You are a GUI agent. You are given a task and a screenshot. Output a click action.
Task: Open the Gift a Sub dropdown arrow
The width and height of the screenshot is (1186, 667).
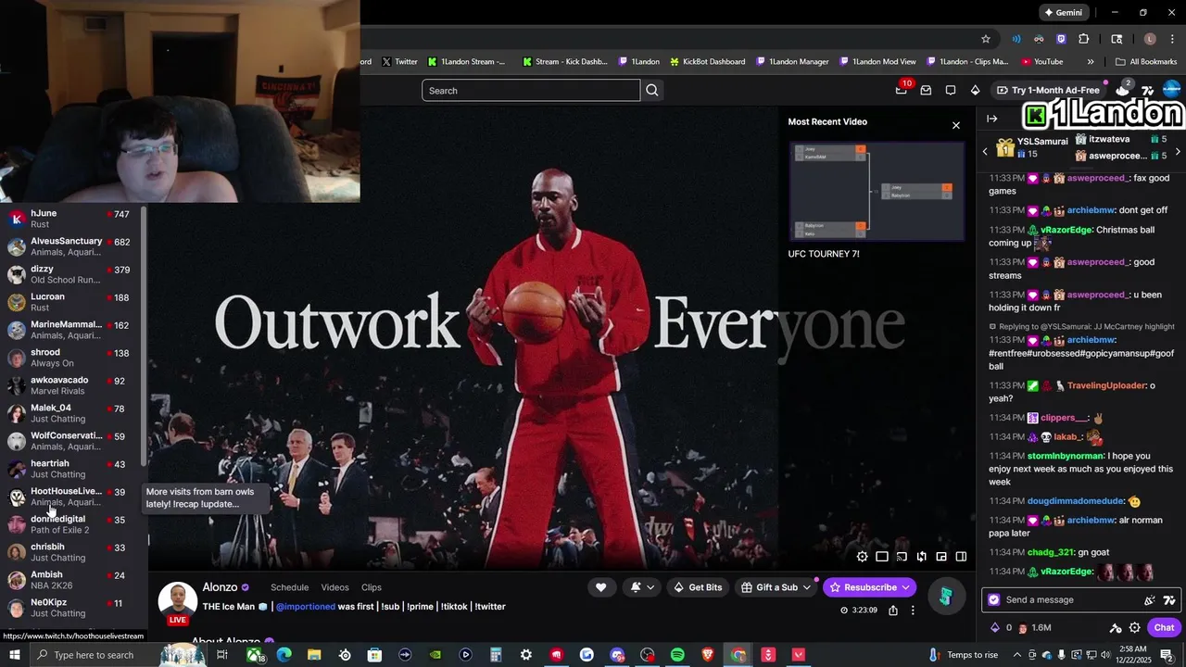[807, 587]
